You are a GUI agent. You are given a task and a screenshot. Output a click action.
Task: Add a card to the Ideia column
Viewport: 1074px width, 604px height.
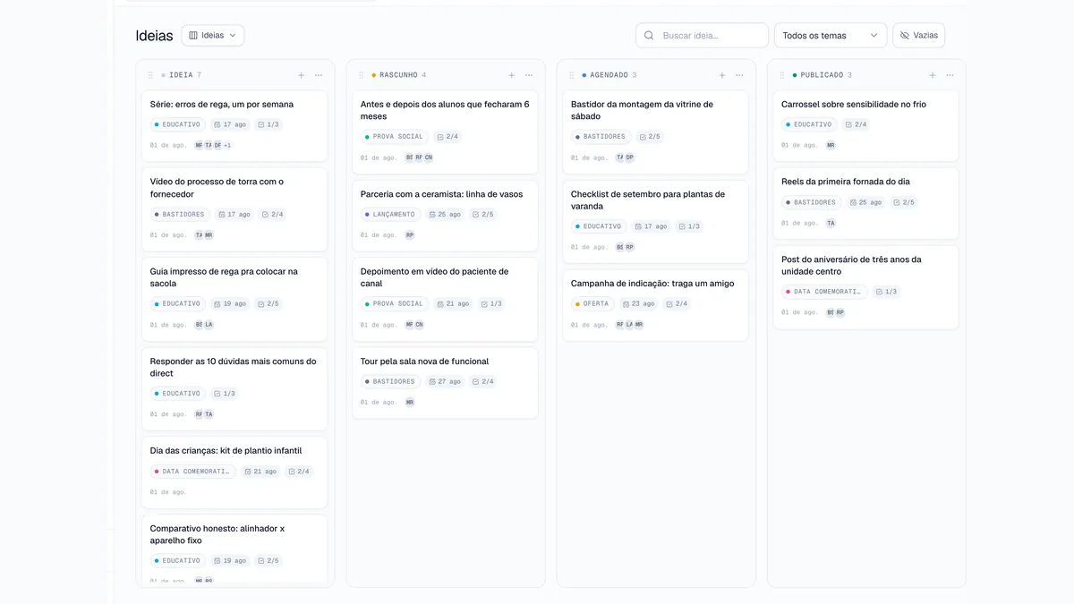click(x=302, y=75)
